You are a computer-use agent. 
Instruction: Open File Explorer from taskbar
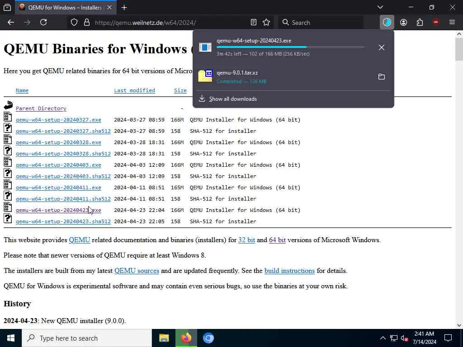tap(164, 338)
